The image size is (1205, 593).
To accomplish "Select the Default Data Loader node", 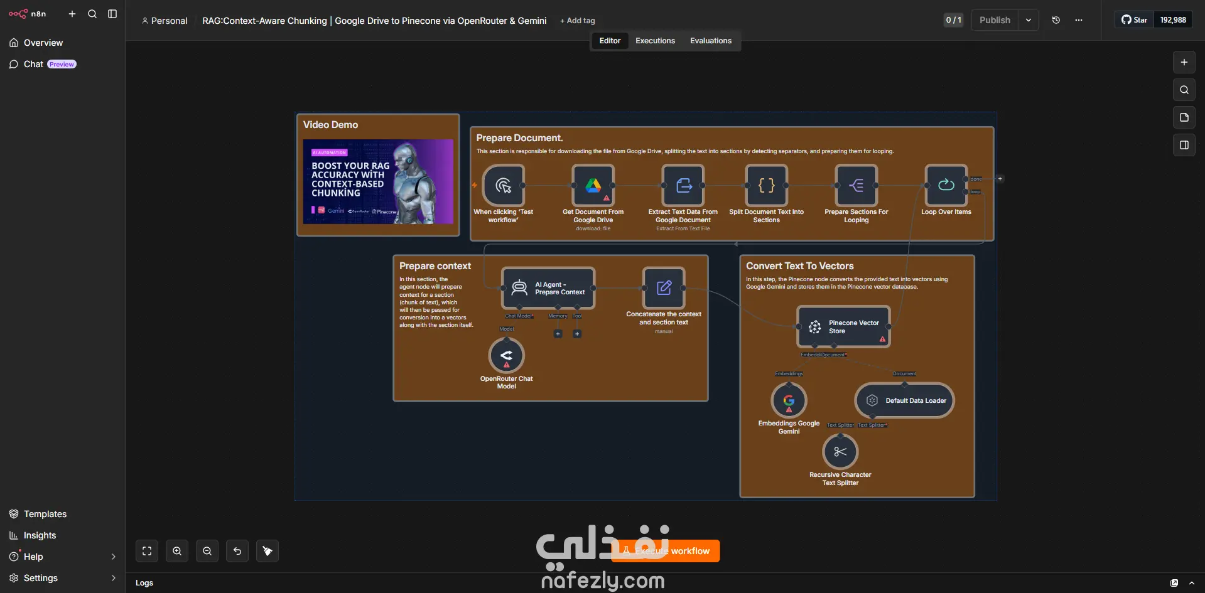I will click(x=905, y=400).
